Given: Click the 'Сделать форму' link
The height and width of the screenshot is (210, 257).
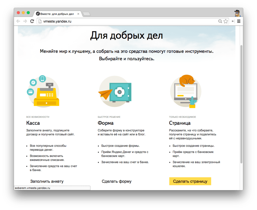Looking at the screenshot, I should tap(116, 181).
